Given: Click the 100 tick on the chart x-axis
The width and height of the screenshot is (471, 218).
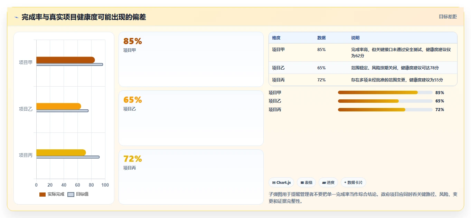Looking at the screenshot, I should [105, 185].
